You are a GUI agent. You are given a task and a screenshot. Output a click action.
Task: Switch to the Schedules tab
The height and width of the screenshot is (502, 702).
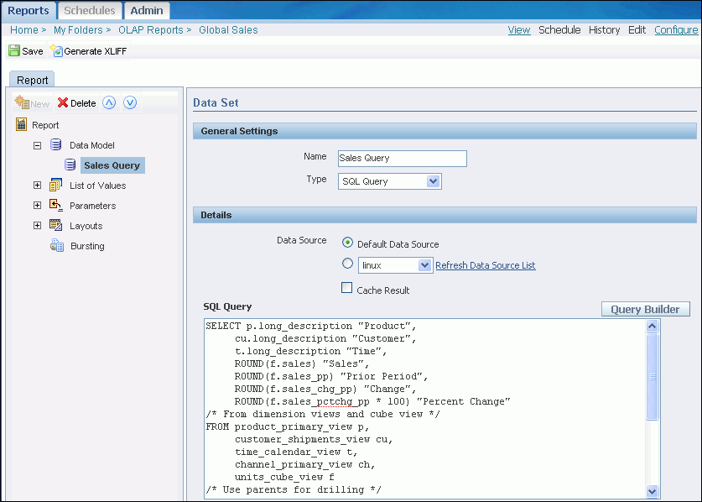(90, 11)
